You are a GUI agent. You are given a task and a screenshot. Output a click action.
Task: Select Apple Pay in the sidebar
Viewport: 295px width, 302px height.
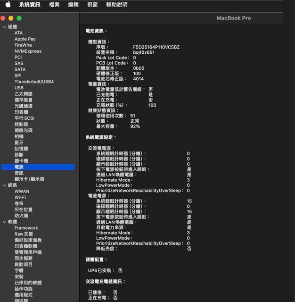click(25, 39)
